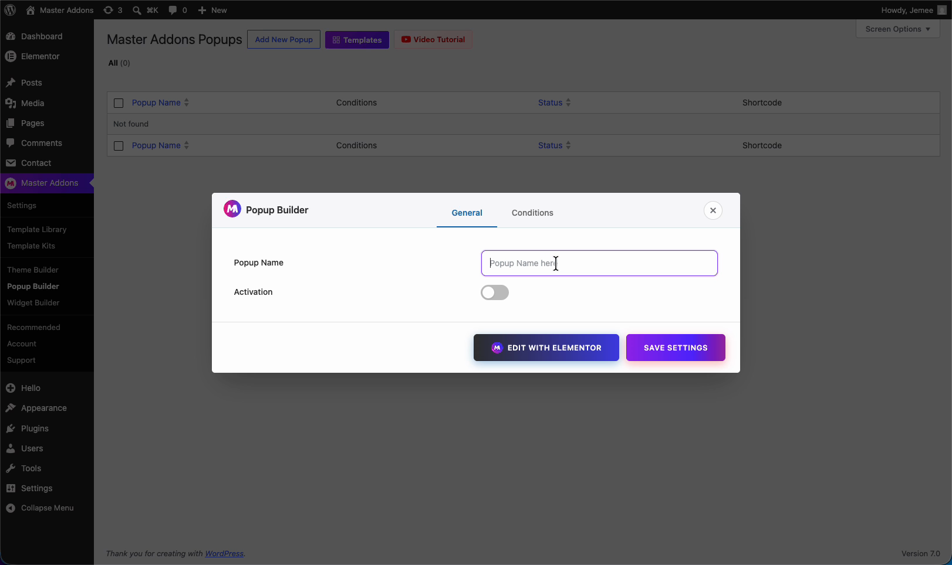The width and height of the screenshot is (952, 565).
Task: Click the 'Not found' table row text
Action: 131,124
